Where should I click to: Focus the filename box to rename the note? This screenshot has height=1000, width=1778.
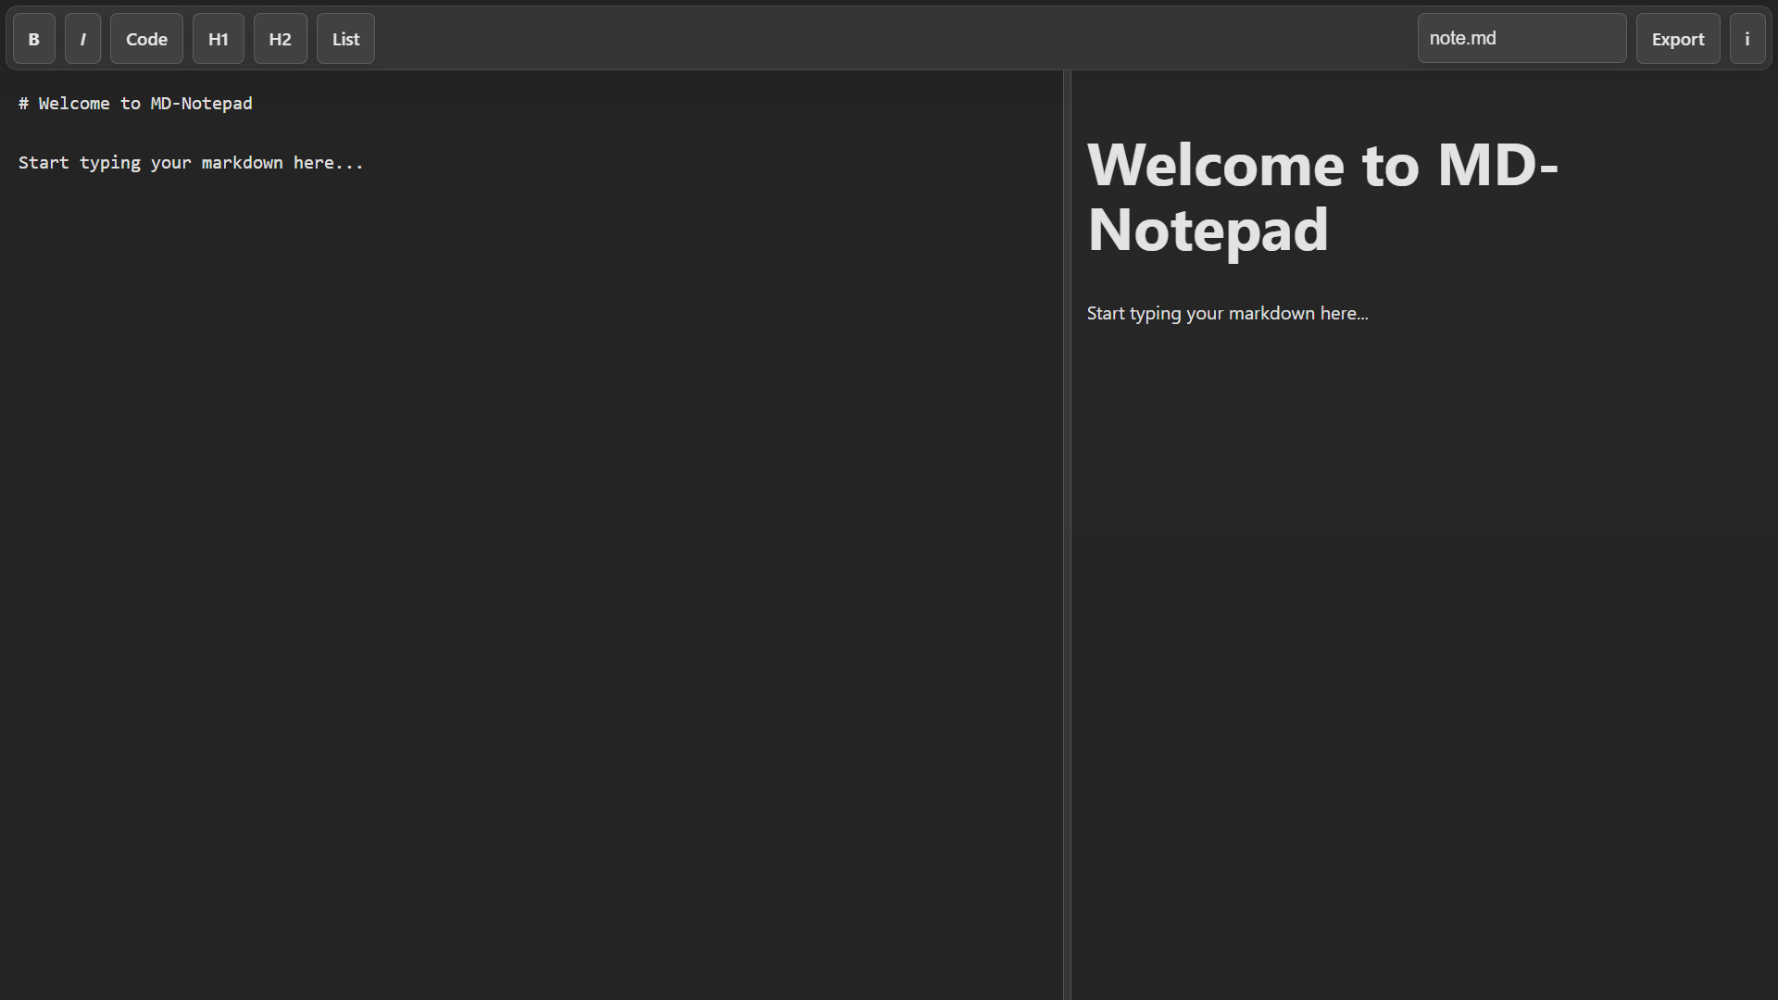[x=1522, y=38]
